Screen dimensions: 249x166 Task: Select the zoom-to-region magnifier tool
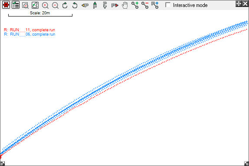25,5
